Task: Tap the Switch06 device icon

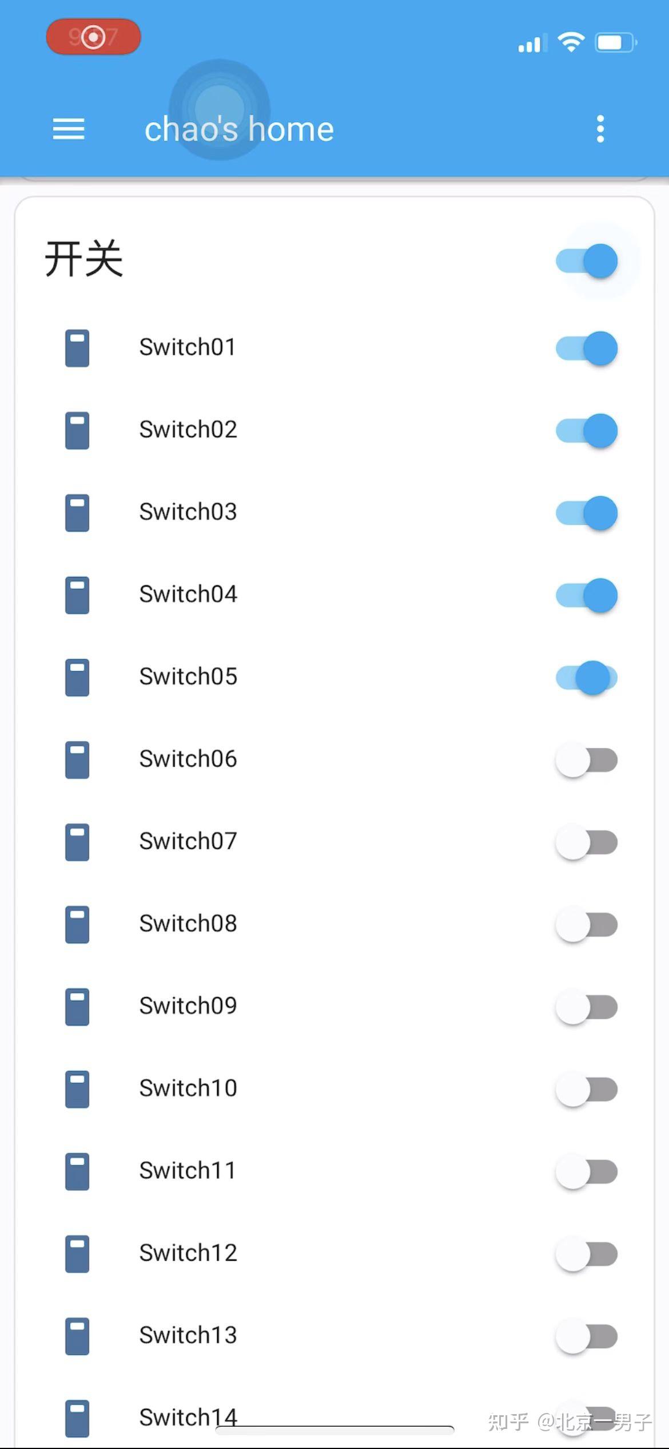Action: (x=77, y=760)
